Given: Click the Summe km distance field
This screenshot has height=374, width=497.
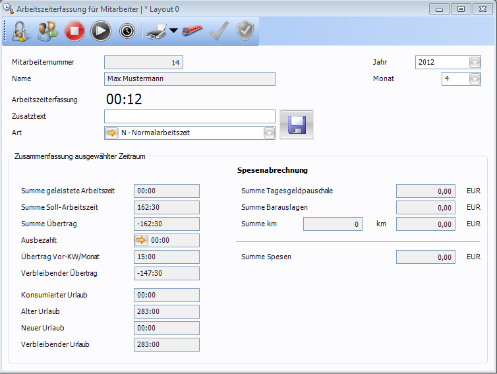Looking at the screenshot, I should tap(333, 224).
